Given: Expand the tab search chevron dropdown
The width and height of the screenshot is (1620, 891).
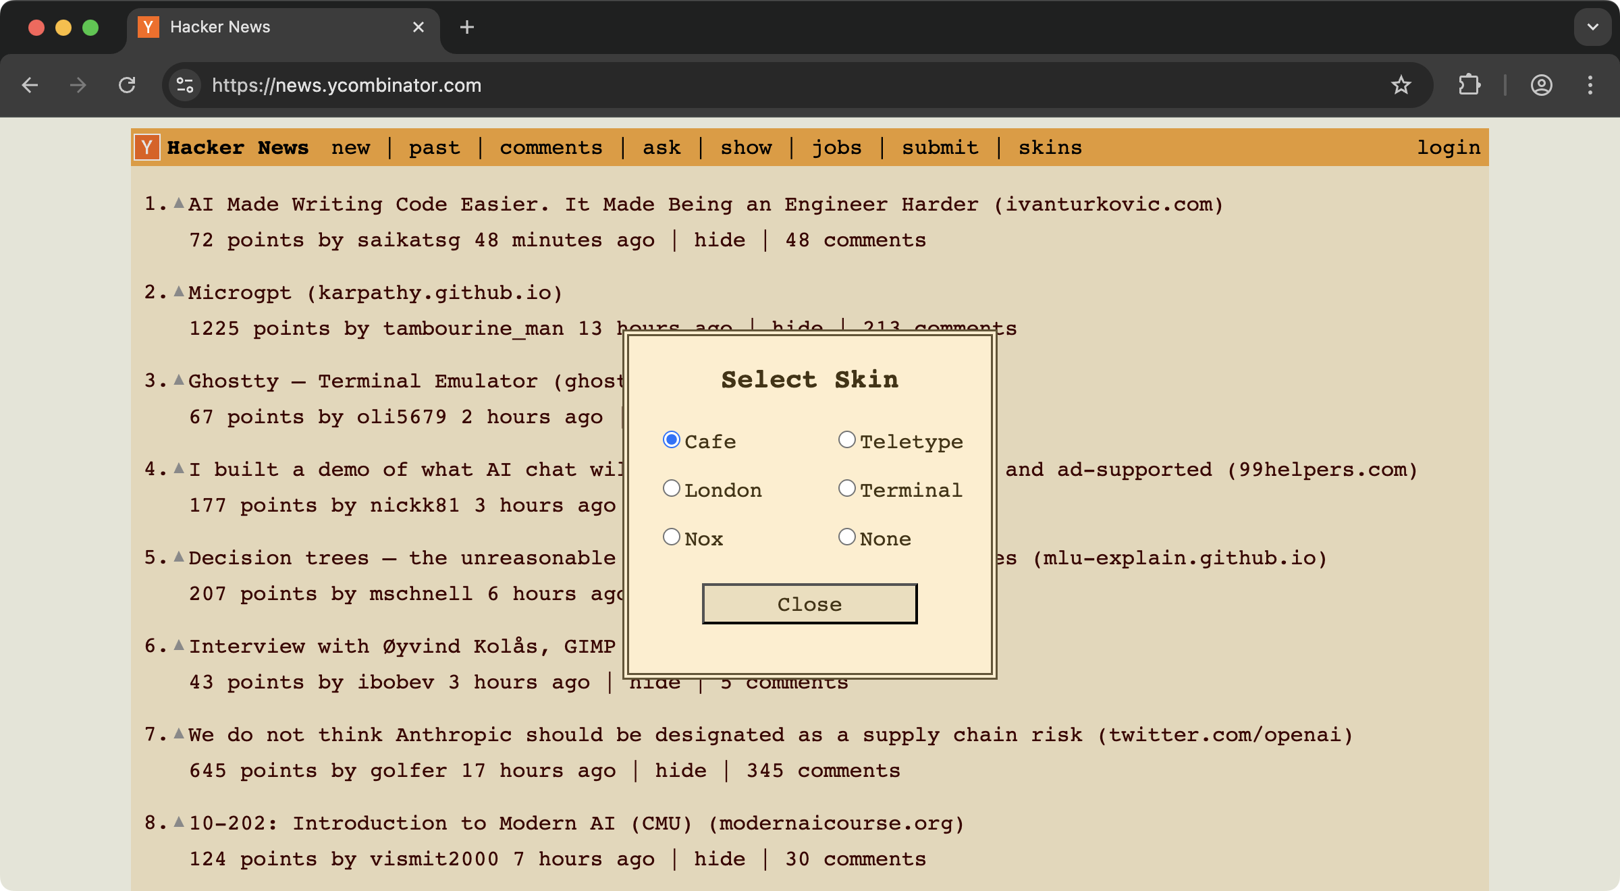Looking at the screenshot, I should click(1592, 27).
